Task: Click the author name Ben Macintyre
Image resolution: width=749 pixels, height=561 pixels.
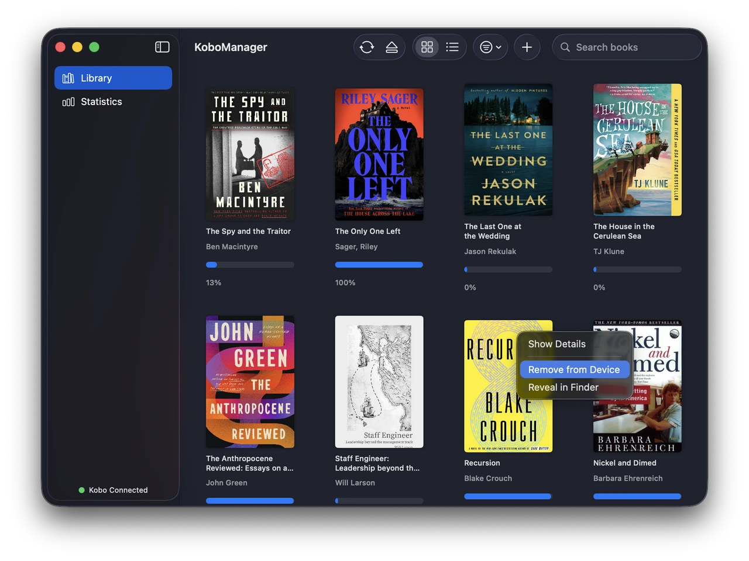Action: point(232,247)
